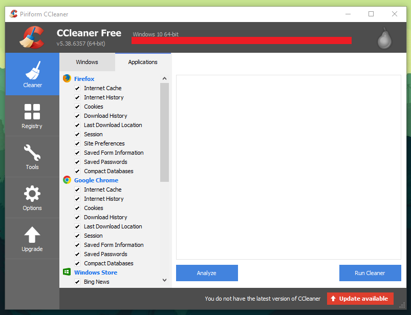This screenshot has height=315, width=411.
Task: Click the 'Windows 10 64-bit' system text
Action: (x=156, y=34)
